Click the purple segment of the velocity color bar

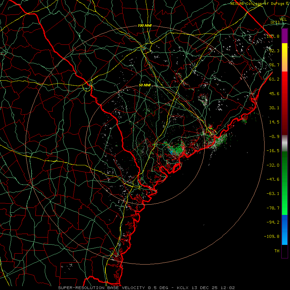(285, 36)
